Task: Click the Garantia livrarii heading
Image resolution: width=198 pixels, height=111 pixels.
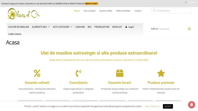Action: (x=120, y=83)
